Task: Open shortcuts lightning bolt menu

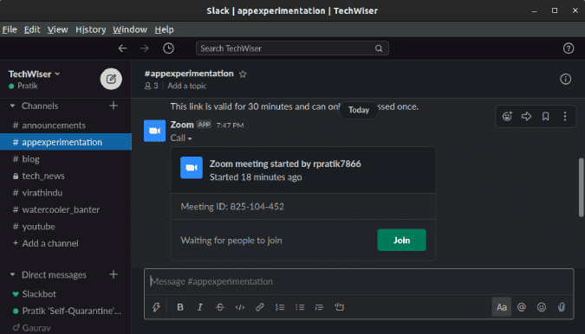Action: [x=156, y=307]
